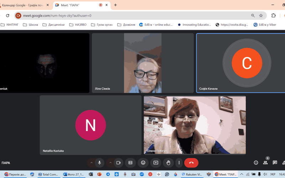The image size is (285, 178).
Task: Raise your hand in the meeting
Action: (x=168, y=163)
